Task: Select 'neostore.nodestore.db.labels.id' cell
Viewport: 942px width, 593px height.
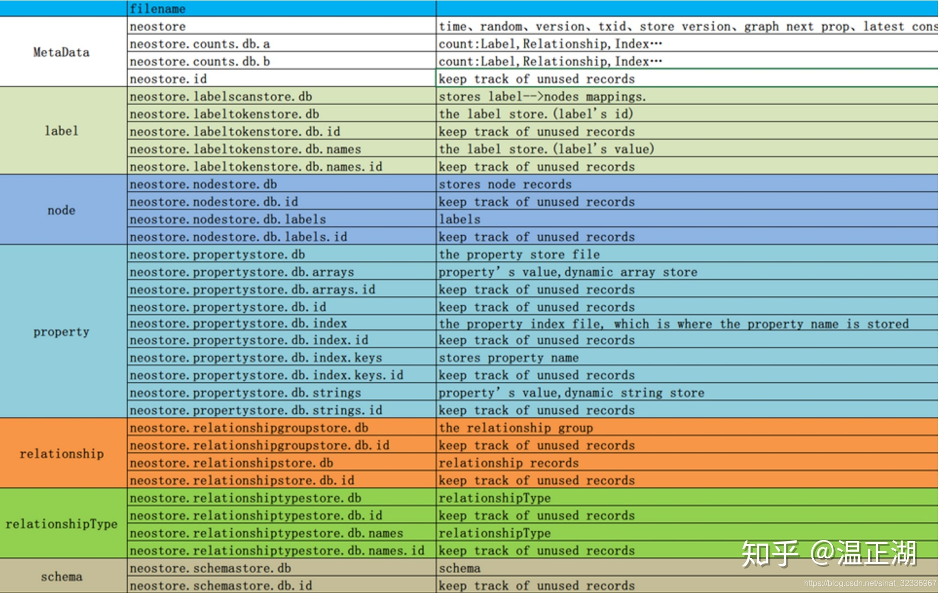Action: (281, 237)
